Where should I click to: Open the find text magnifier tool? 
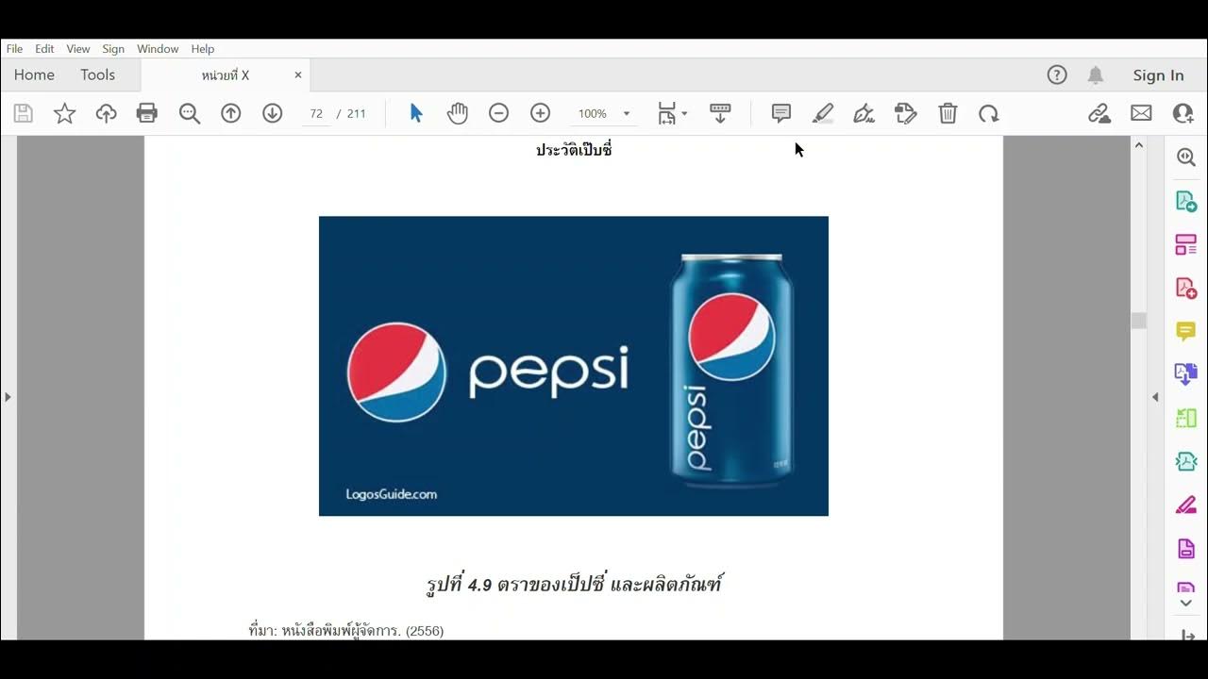pos(190,114)
